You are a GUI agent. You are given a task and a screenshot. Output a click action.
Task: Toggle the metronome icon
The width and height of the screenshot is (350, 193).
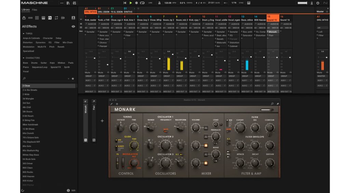[x=159, y=3]
